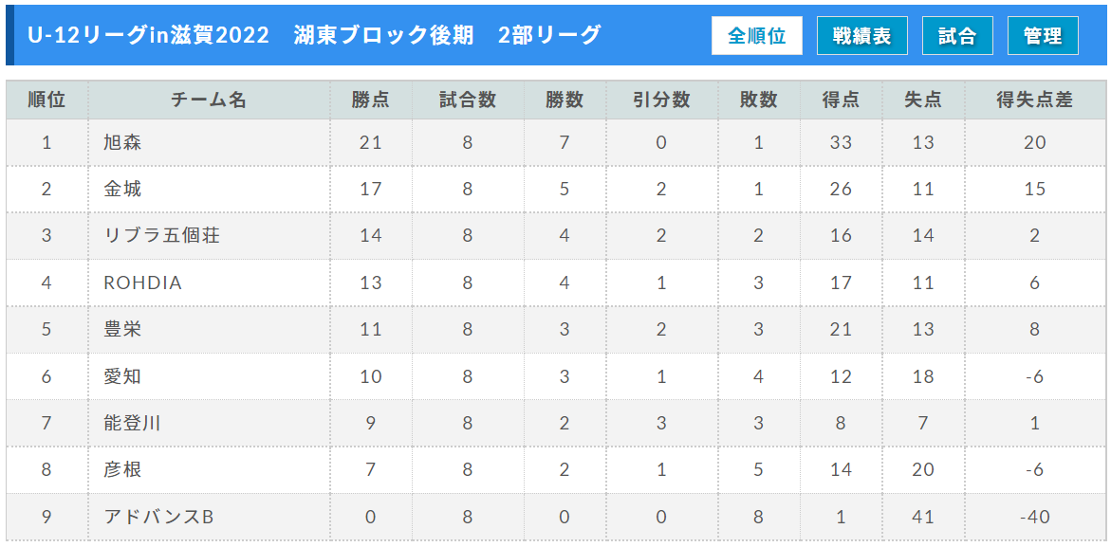This screenshot has width=1111, height=547.
Task: Select team 豊栄 in the table
Action: pos(122,329)
